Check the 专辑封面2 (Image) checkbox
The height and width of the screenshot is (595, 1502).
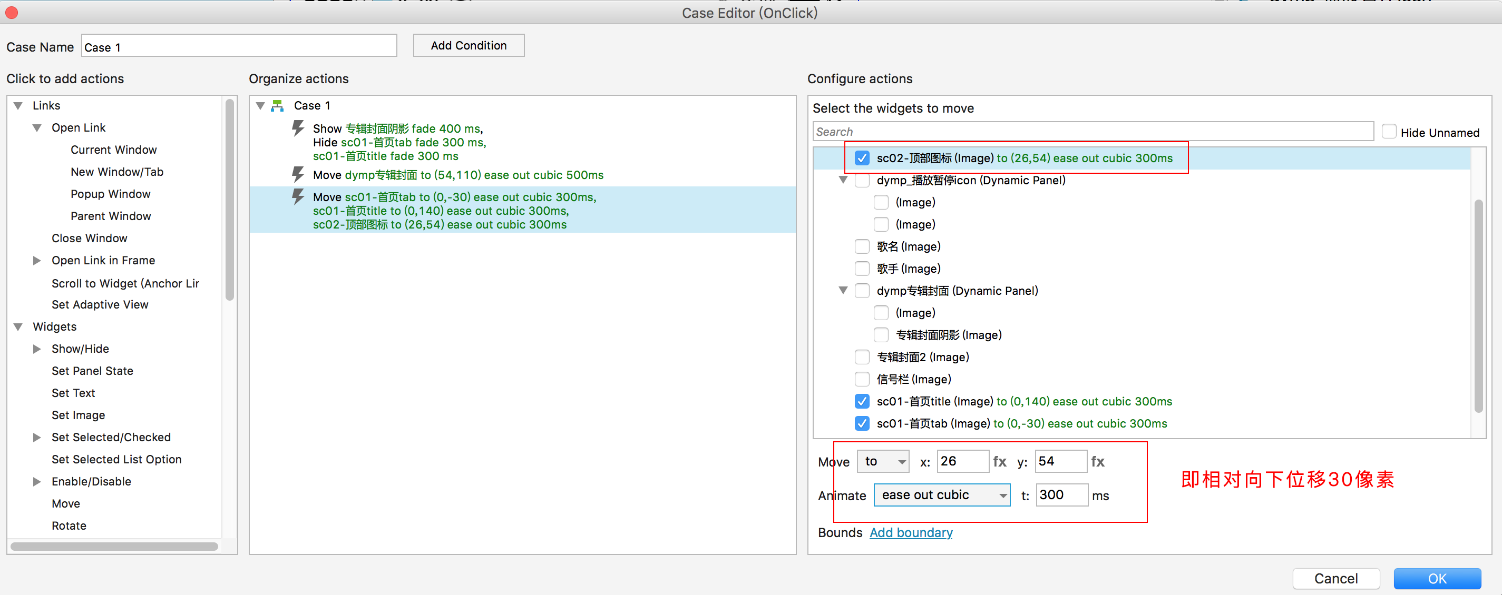tap(862, 357)
